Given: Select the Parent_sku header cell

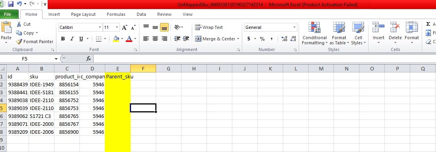Looking at the screenshot, I should coord(118,76).
